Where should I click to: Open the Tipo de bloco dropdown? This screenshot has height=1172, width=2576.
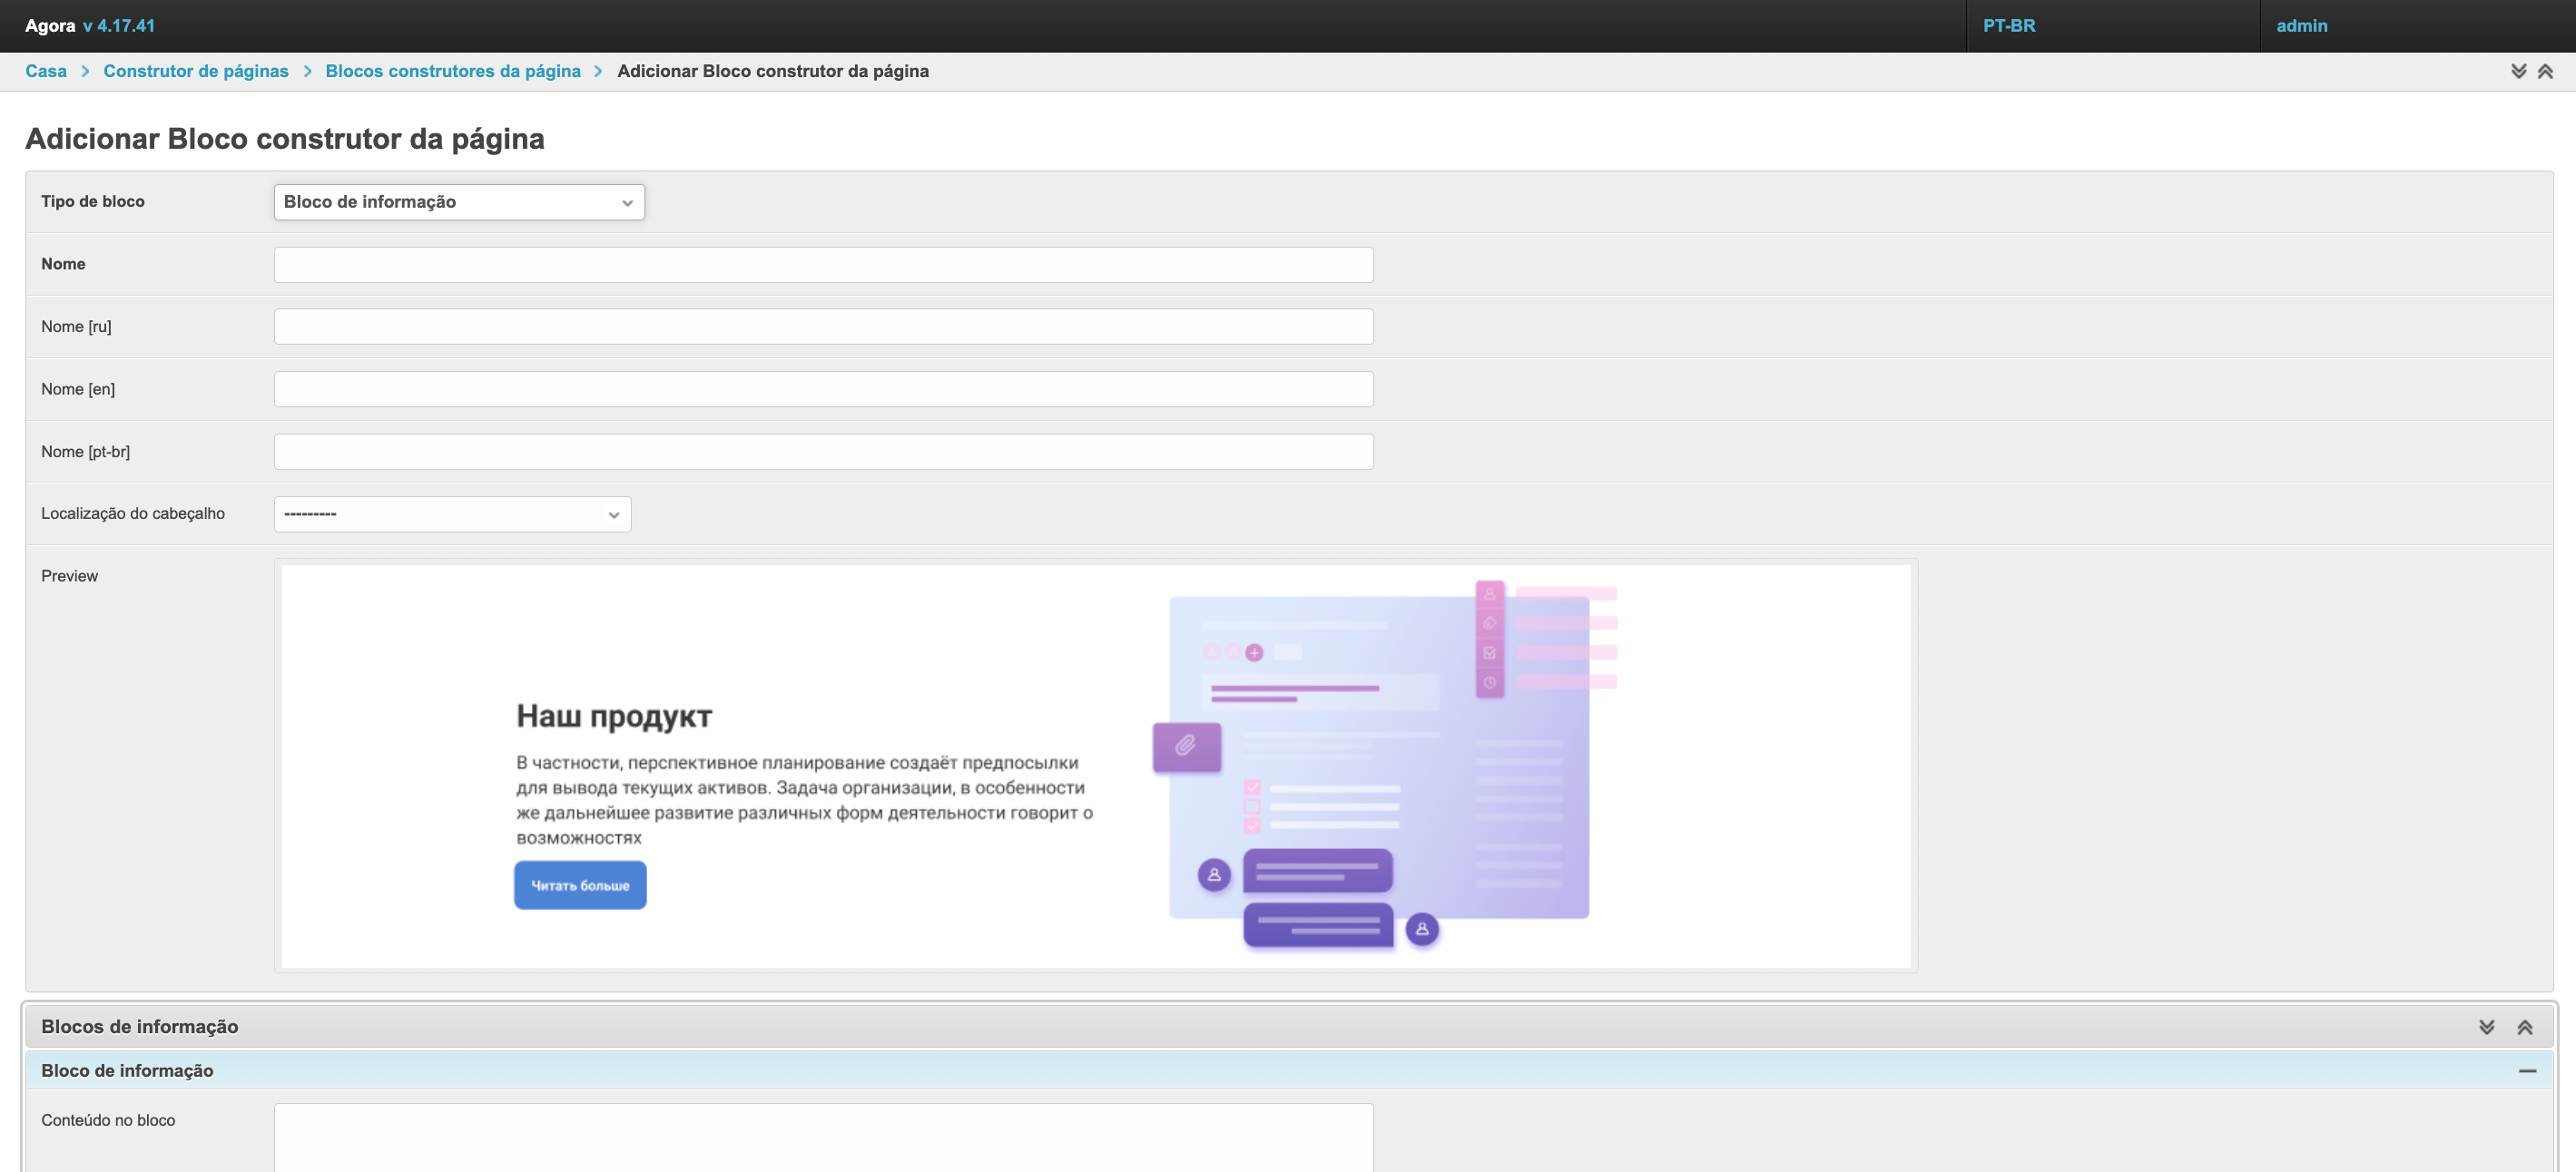coord(459,201)
